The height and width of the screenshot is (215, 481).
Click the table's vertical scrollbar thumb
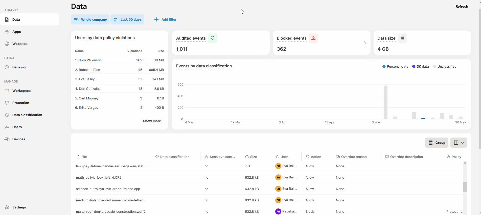[x=465, y=187]
